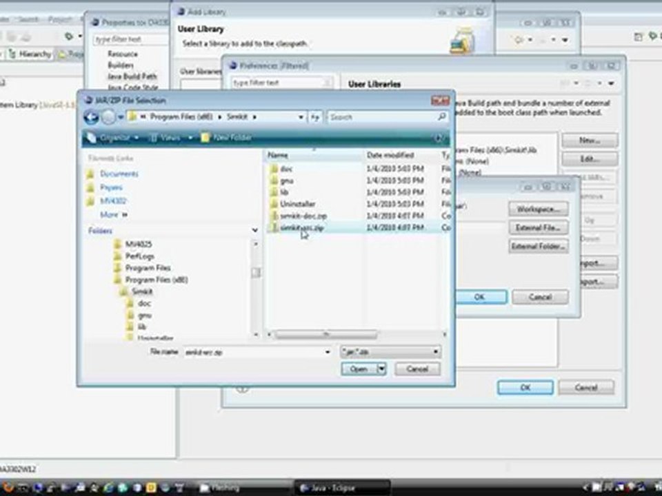Show More favorite links
The image size is (662, 496).
tap(113, 215)
